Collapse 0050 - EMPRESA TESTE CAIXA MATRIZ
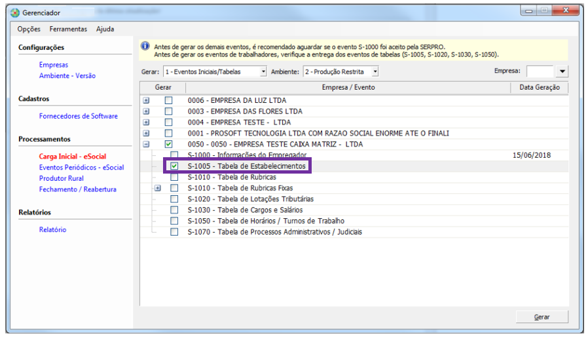The image size is (588, 338). coord(146,144)
